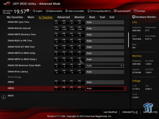The width and height of the screenshot is (159, 119).
Task: Click the tRRDD Auto input field
Action: pos(105,89)
